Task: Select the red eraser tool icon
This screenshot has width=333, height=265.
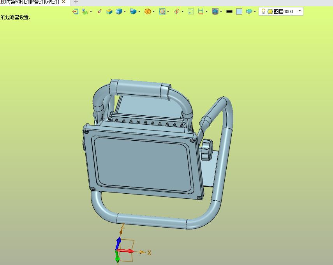Action: [x=100, y=11]
